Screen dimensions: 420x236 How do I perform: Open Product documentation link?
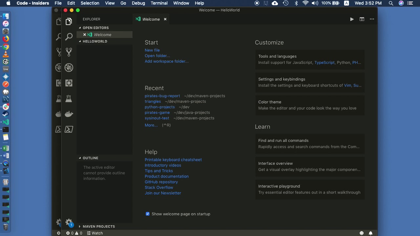(x=167, y=177)
